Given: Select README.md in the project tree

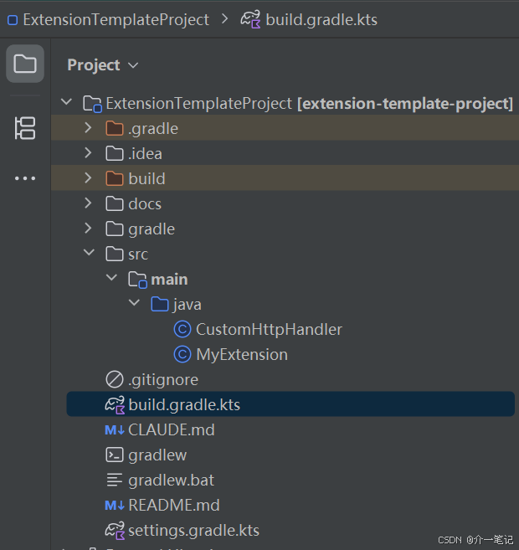Looking at the screenshot, I should [x=174, y=505].
